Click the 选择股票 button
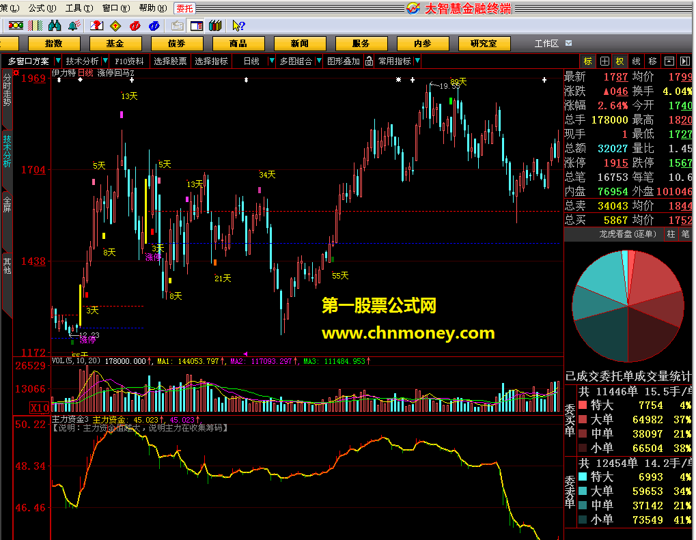Viewport: 696px width, 540px height. (170, 61)
